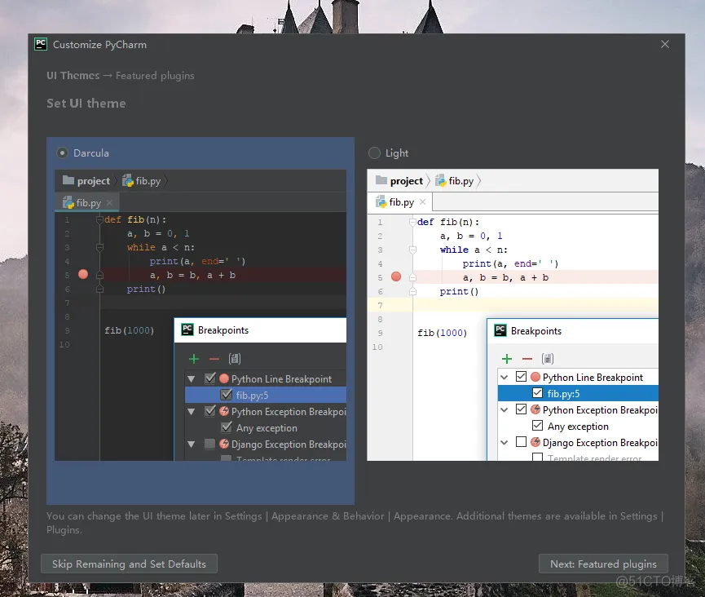Screen dimensions: 705x597
Task: Click Python Line Breakpoint red icon in Darcula
Action: pos(224,378)
